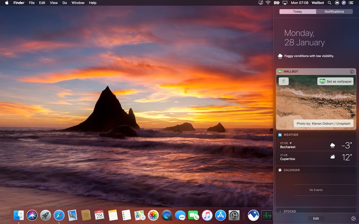
Task: Click the Weather widget header
Action: tap(316, 135)
